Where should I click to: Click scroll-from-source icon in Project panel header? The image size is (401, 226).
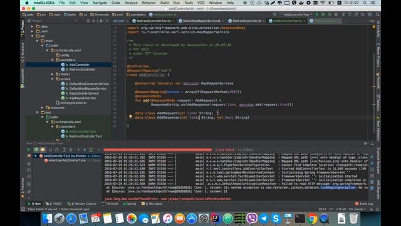[88, 21]
